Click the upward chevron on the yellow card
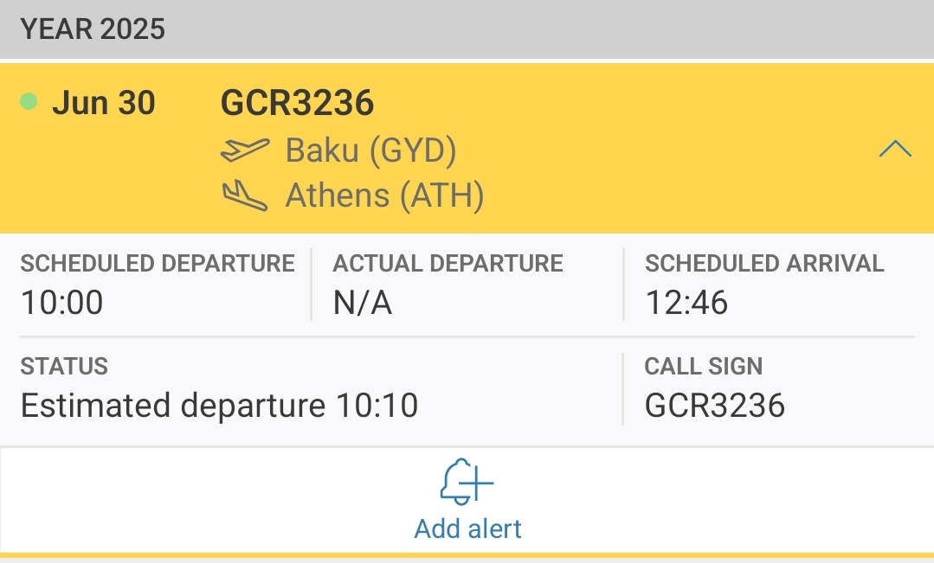This screenshot has height=563, width=934. pos(897,148)
